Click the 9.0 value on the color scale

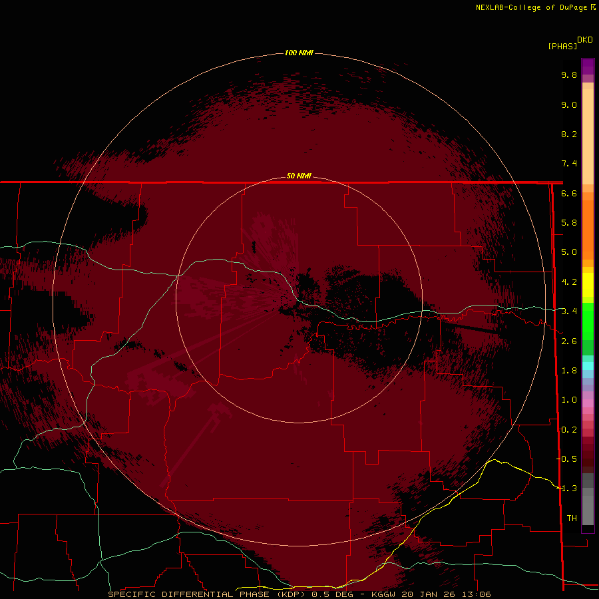[x=569, y=104]
